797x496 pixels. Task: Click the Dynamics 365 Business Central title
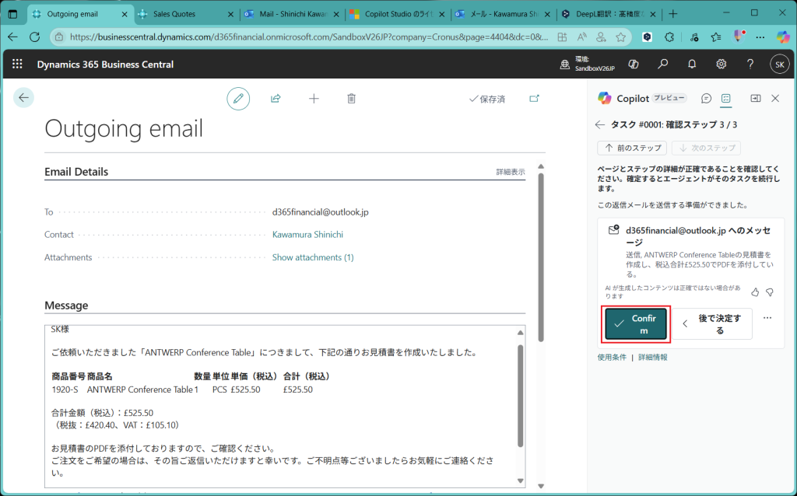[105, 65]
